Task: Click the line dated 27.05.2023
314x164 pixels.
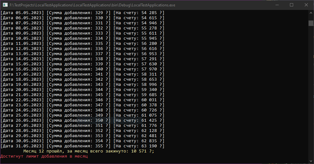Action: point(82,126)
